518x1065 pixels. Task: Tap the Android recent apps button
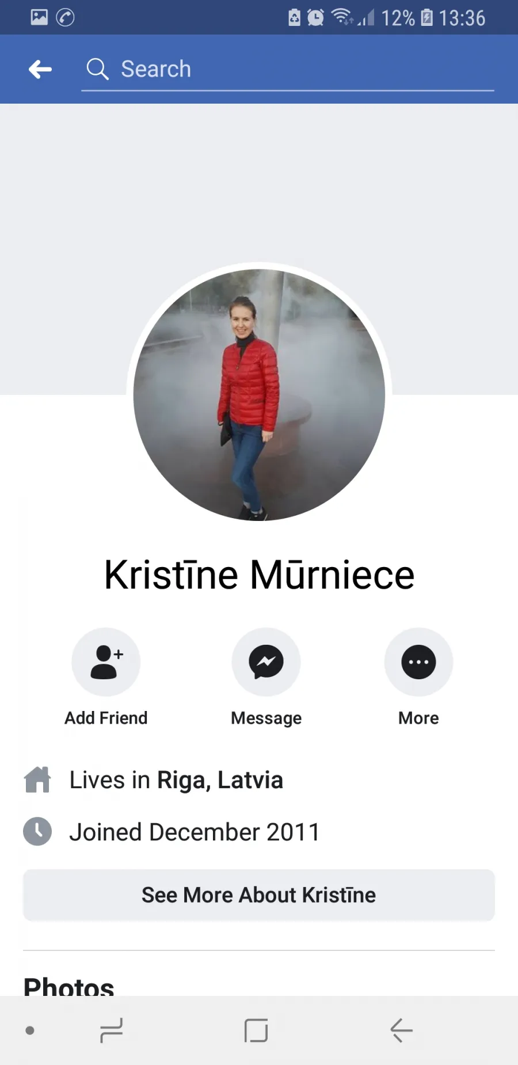point(111,1030)
